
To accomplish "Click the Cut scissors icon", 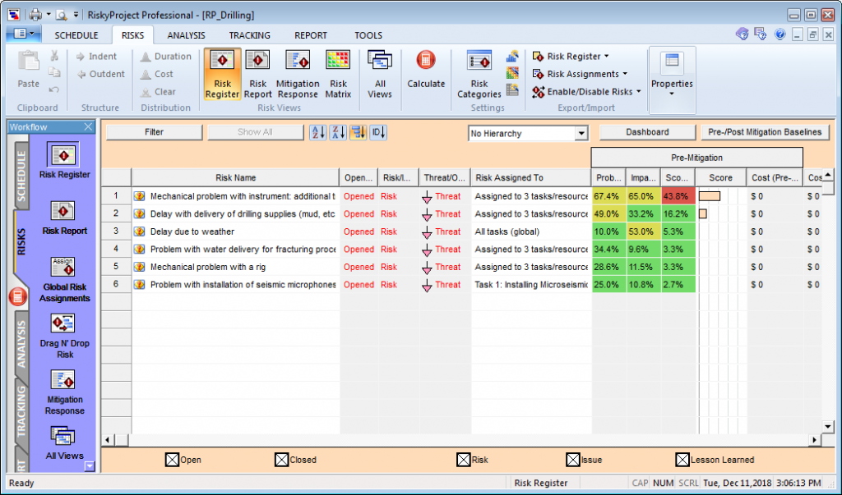I will [x=54, y=55].
